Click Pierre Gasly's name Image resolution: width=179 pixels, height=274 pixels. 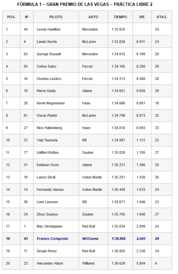(46, 91)
